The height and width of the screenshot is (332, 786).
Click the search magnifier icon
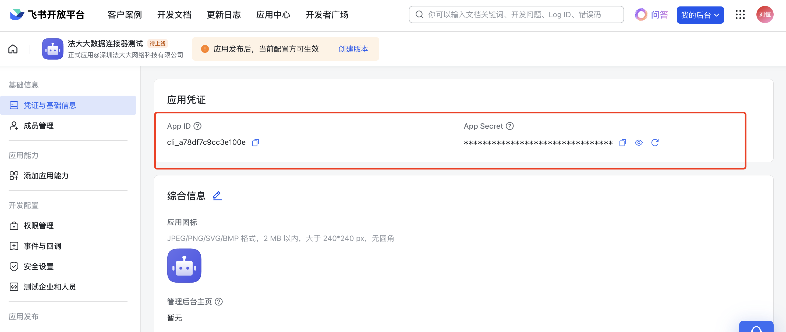coord(419,15)
